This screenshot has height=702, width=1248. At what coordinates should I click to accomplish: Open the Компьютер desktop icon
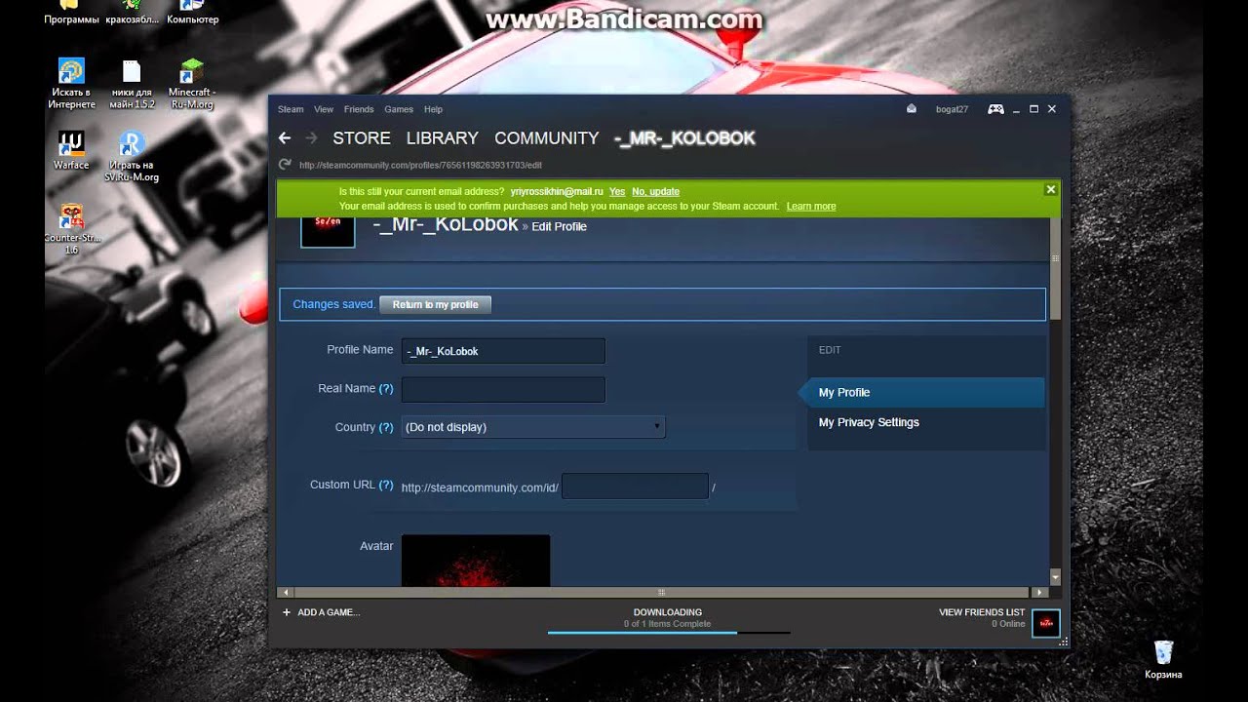click(192, 13)
